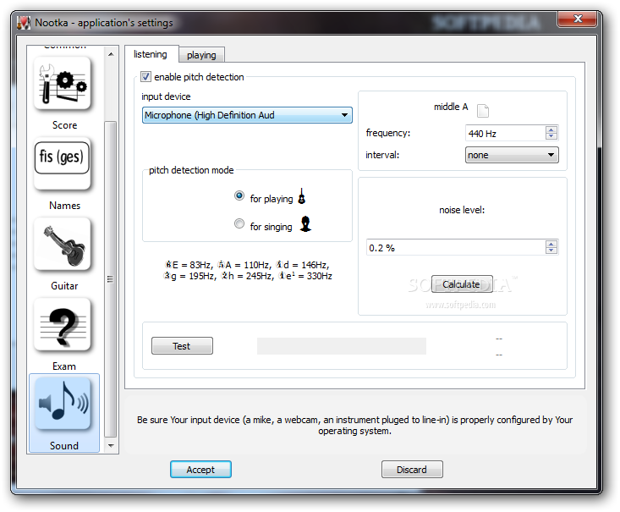620x512 pixels.
Task: Increase frequency with the up arrow
Action: coord(551,129)
